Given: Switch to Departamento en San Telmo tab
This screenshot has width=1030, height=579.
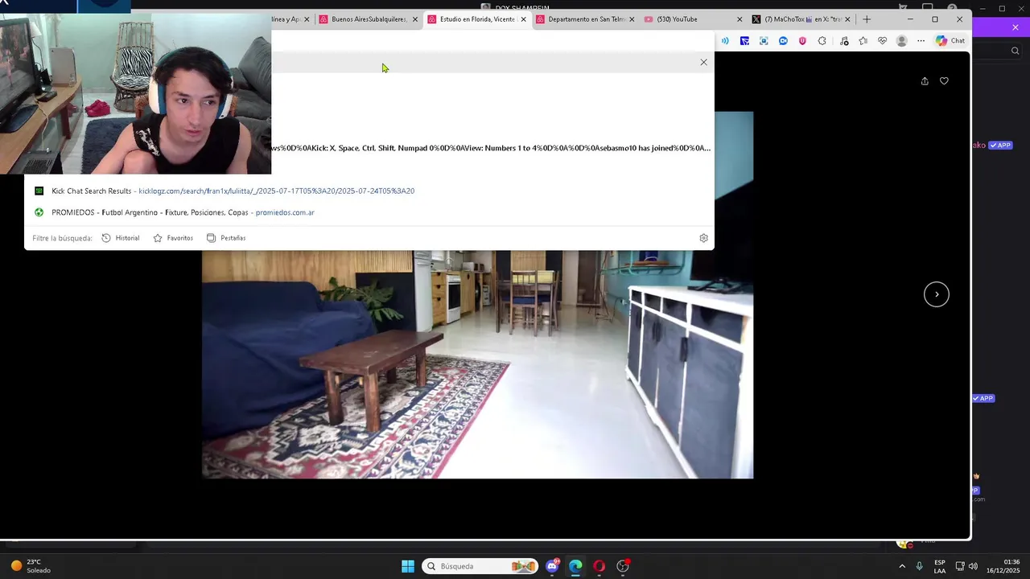Looking at the screenshot, I should tap(586, 19).
